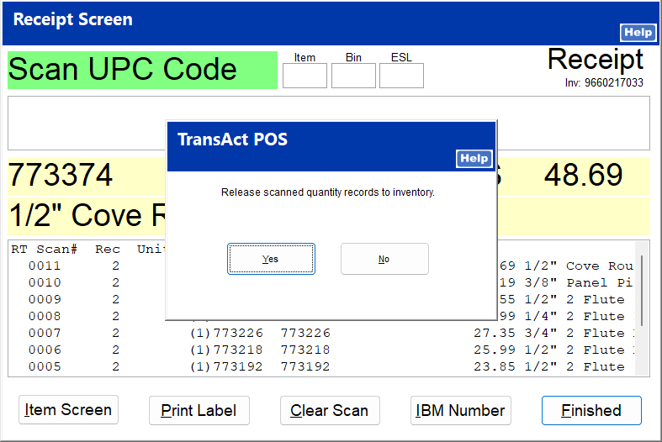Focus the ESL input box
Image resolution: width=662 pixels, height=442 pixels.
click(x=401, y=76)
